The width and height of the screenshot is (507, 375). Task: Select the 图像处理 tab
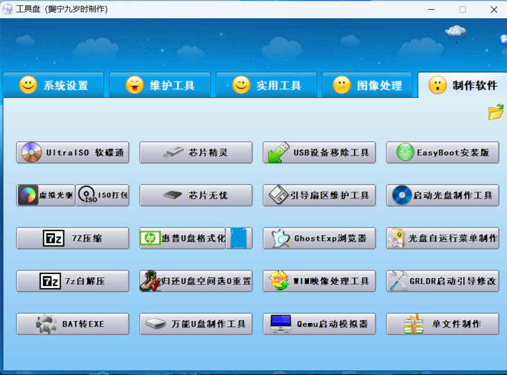pyautogui.click(x=368, y=85)
